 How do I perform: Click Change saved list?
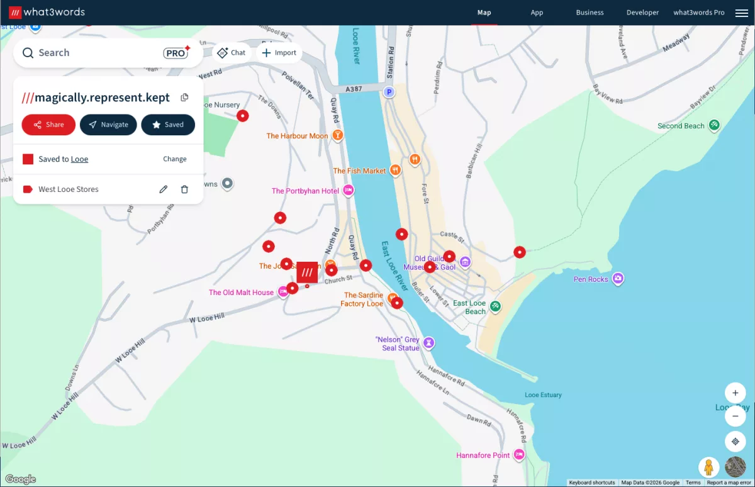[x=175, y=159]
